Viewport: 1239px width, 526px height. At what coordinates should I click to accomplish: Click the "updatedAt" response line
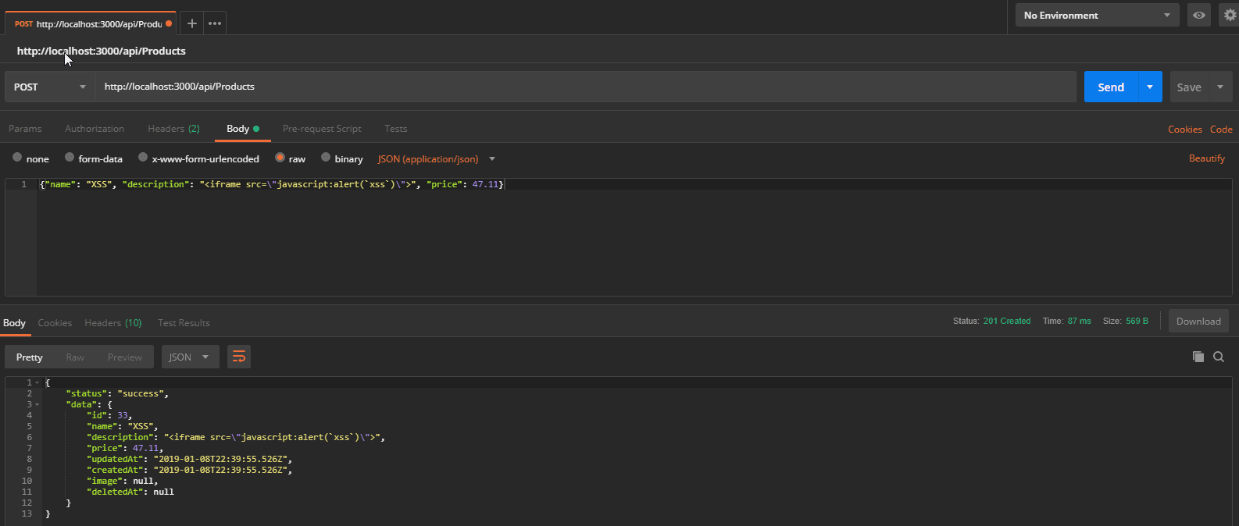pyautogui.click(x=189, y=459)
